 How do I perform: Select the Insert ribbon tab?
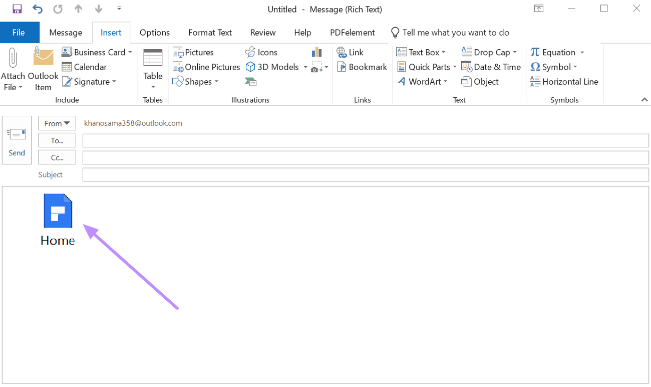pos(111,33)
